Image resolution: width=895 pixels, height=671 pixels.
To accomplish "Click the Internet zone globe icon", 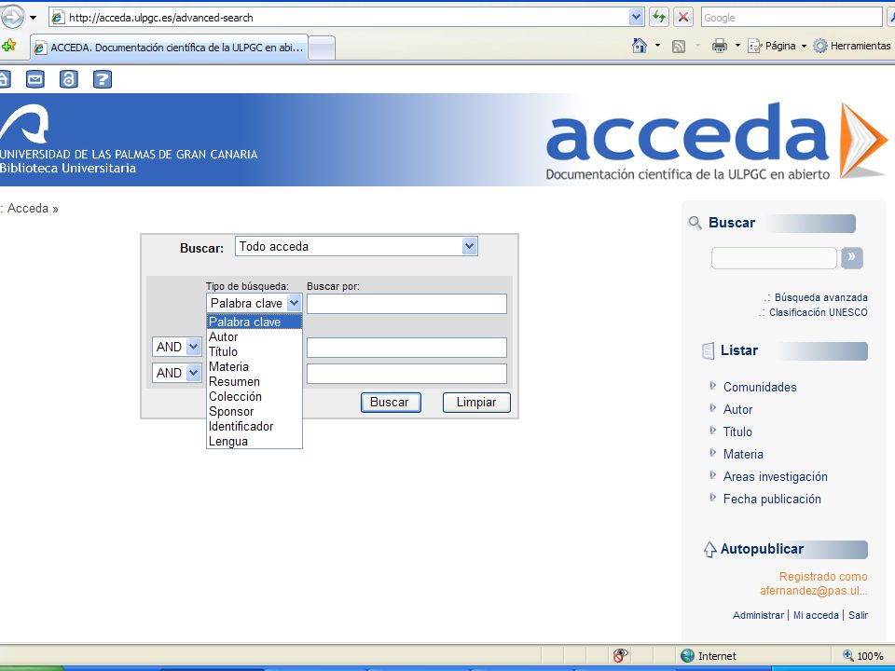I will point(688,655).
